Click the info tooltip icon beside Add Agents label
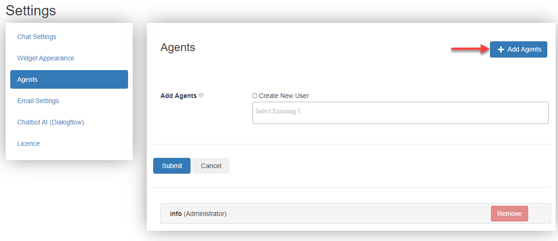The height and width of the screenshot is (241, 558). click(x=201, y=96)
